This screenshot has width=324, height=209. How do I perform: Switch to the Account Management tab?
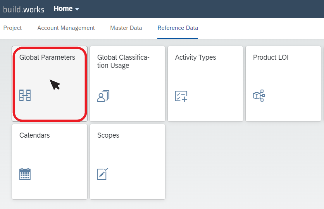66,28
